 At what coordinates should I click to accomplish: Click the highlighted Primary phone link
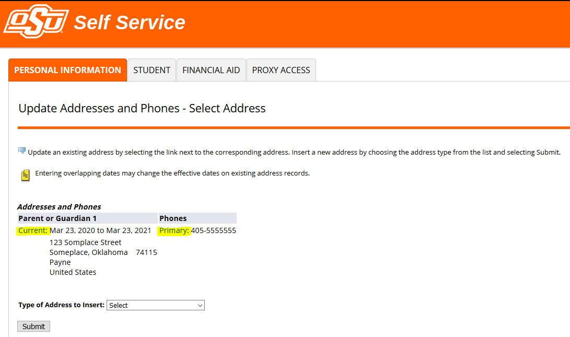[174, 230]
